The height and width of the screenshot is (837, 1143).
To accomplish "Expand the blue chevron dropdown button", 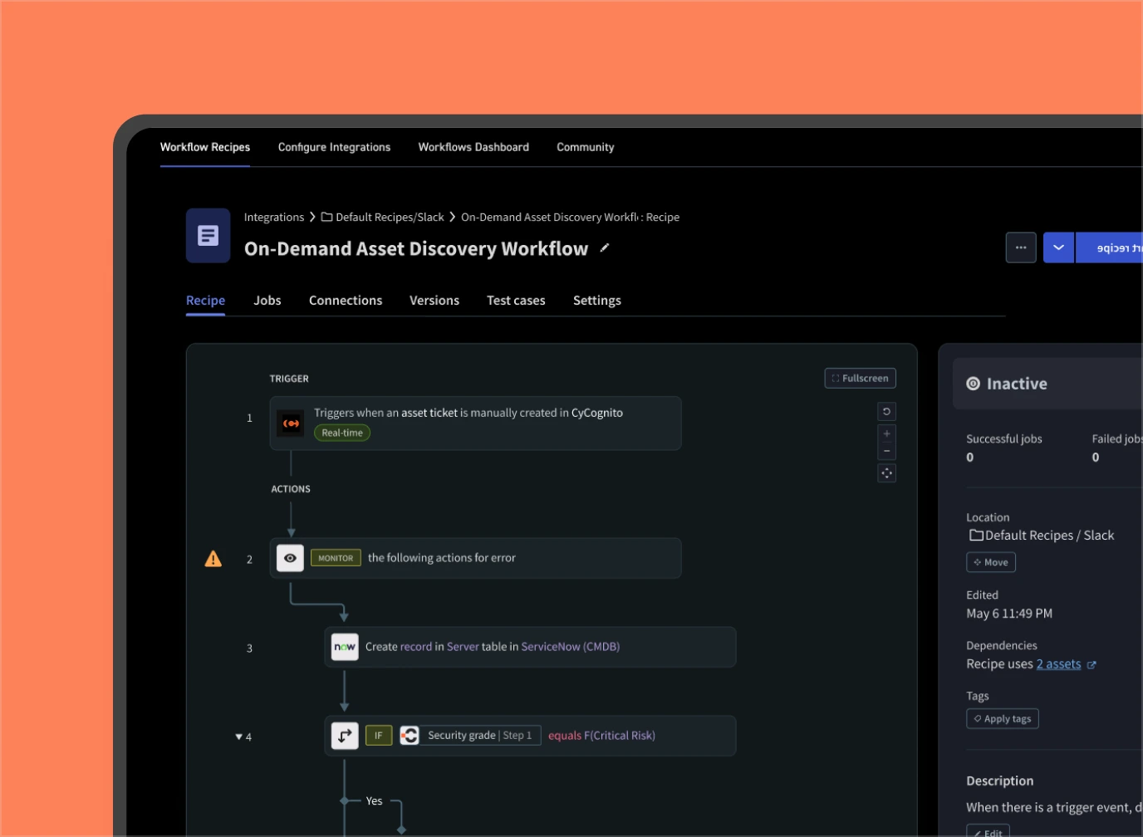I will coord(1058,247).
